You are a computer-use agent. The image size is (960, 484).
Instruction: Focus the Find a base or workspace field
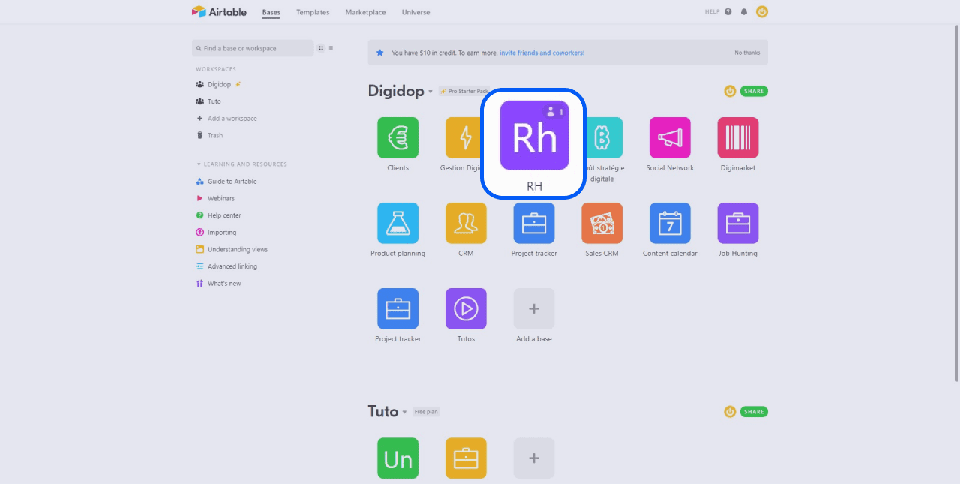coord(253,48)
